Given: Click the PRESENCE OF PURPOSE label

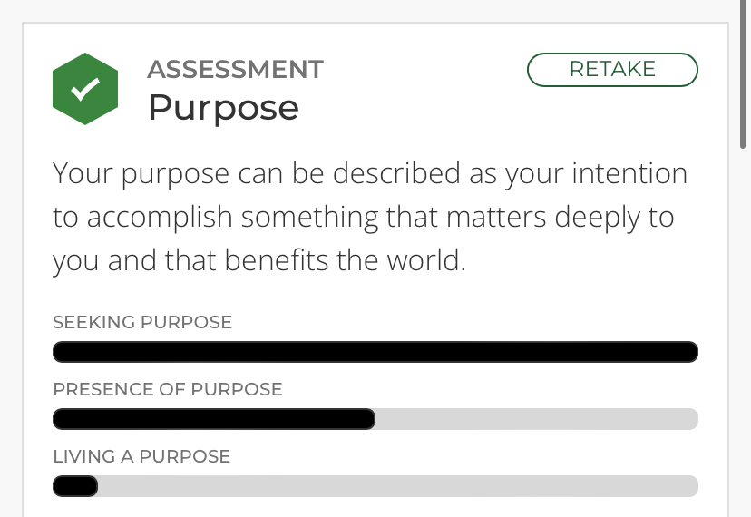Looking at the screenshot, I should [168, 389].
